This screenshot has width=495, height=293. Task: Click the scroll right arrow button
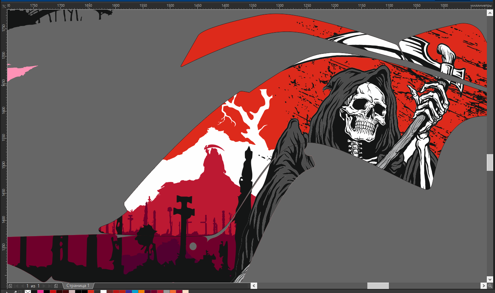(483, 286)
